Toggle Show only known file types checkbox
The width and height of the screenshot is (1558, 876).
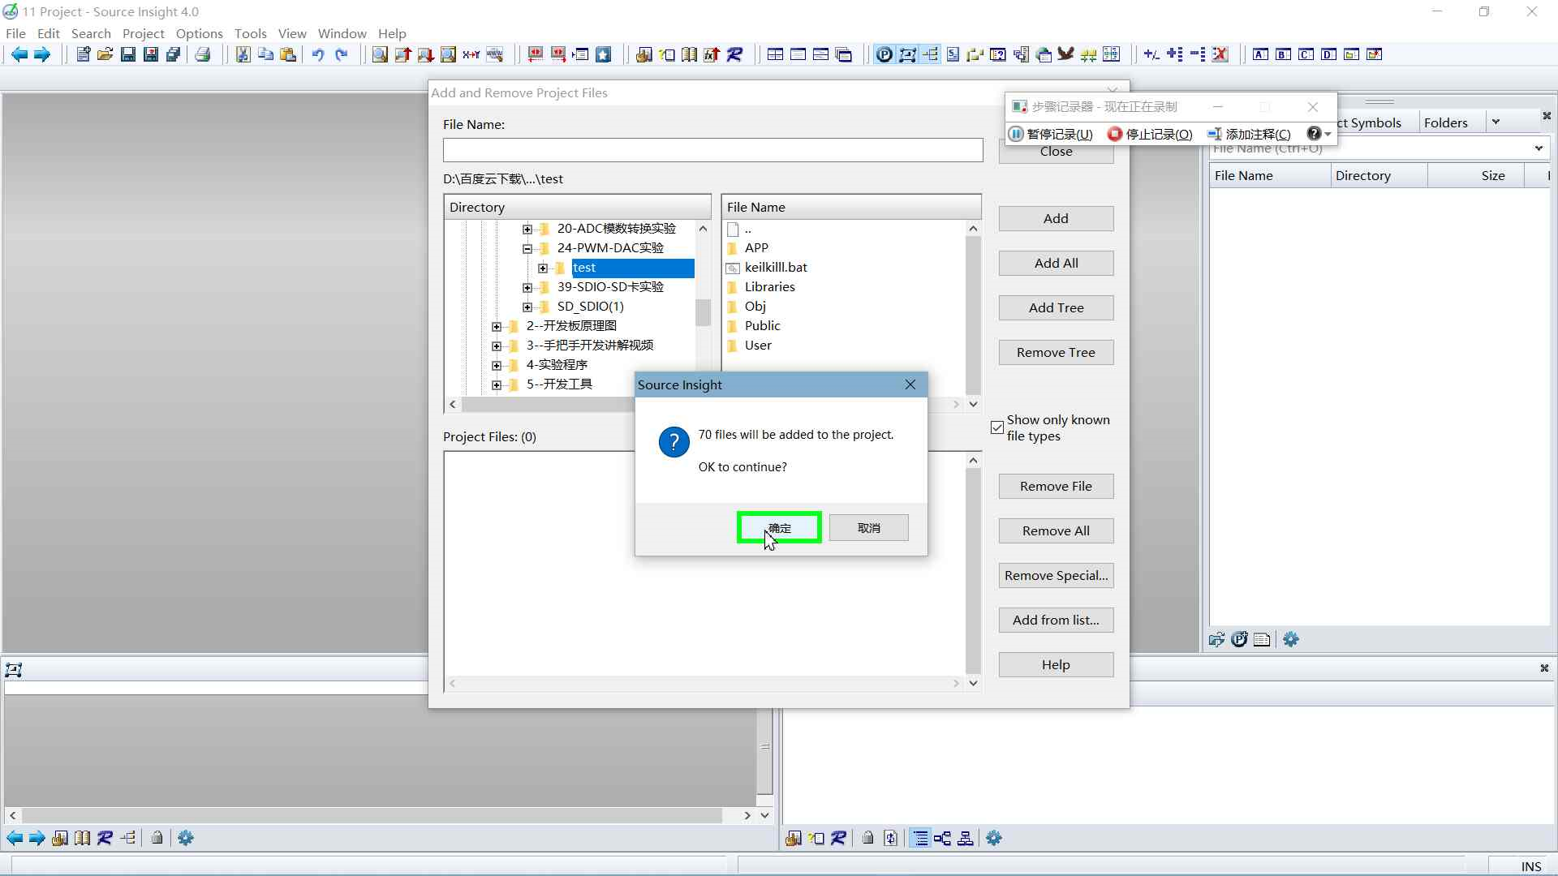click(x=997, y=427)
